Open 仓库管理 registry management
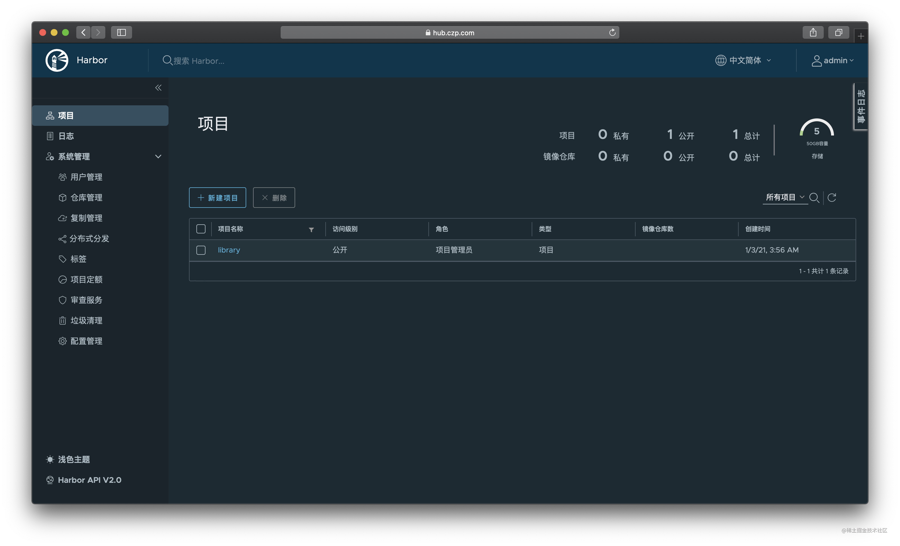The image size is (900, 546). [x=86, y=198]
